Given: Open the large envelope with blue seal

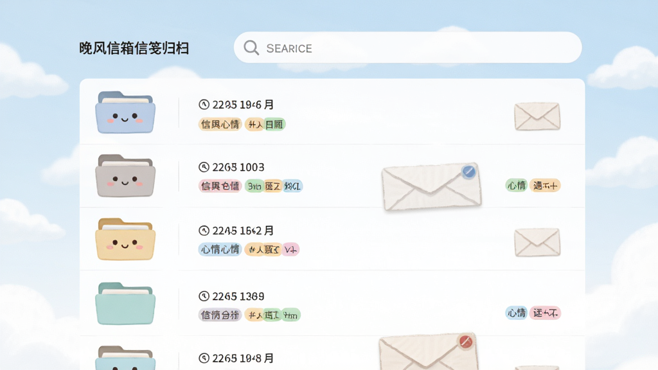Looking at the screenshot, I should click(431, 186).
